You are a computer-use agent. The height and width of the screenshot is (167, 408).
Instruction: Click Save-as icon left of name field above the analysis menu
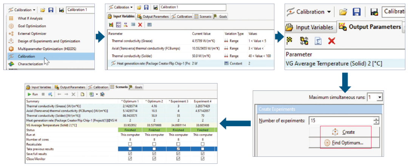click(x=62, y=10)
